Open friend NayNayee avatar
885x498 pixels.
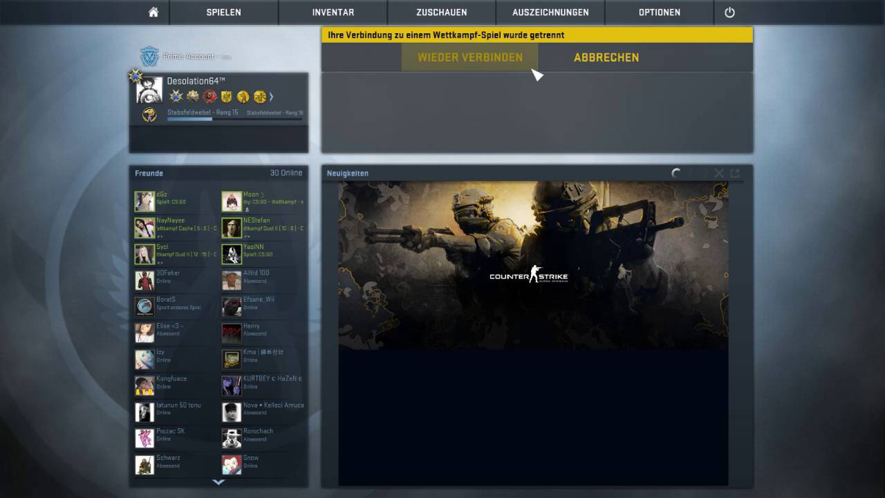(145, 228)
